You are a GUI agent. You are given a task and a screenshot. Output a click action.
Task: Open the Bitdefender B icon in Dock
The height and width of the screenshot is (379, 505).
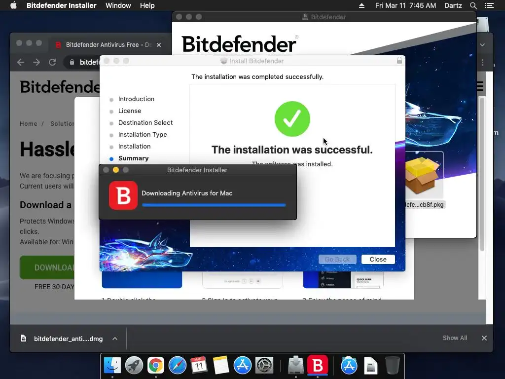[x=318, y=365]
